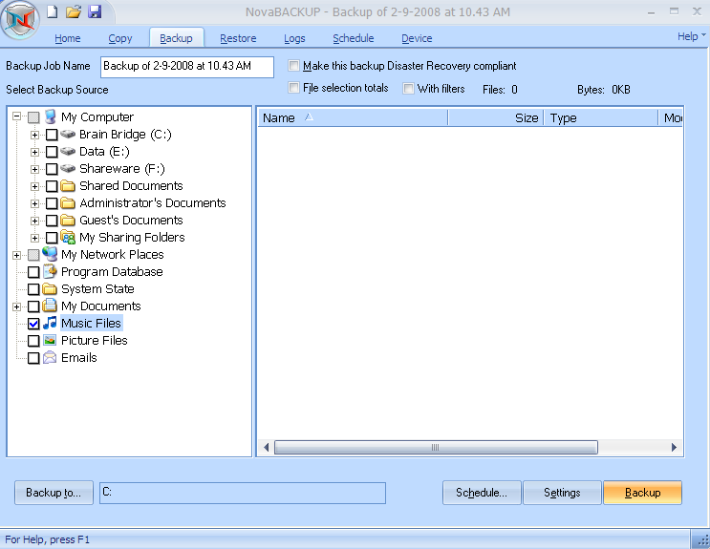Expand the My Sharing Folders node
Image resolution: width=710 pixels, height=549 pixels.
pyautogui.click(x=34, y=238)
